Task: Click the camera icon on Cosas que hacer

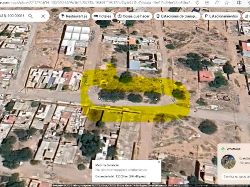Action: [x=120, y=16]
